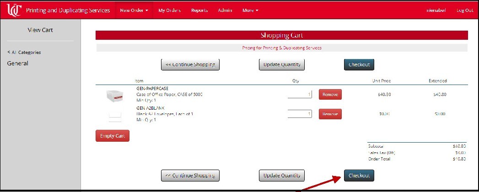Click quantity field for GEN-PAPERCASE
The width and height of the screenshot is (479, 192).
[300, 94]
